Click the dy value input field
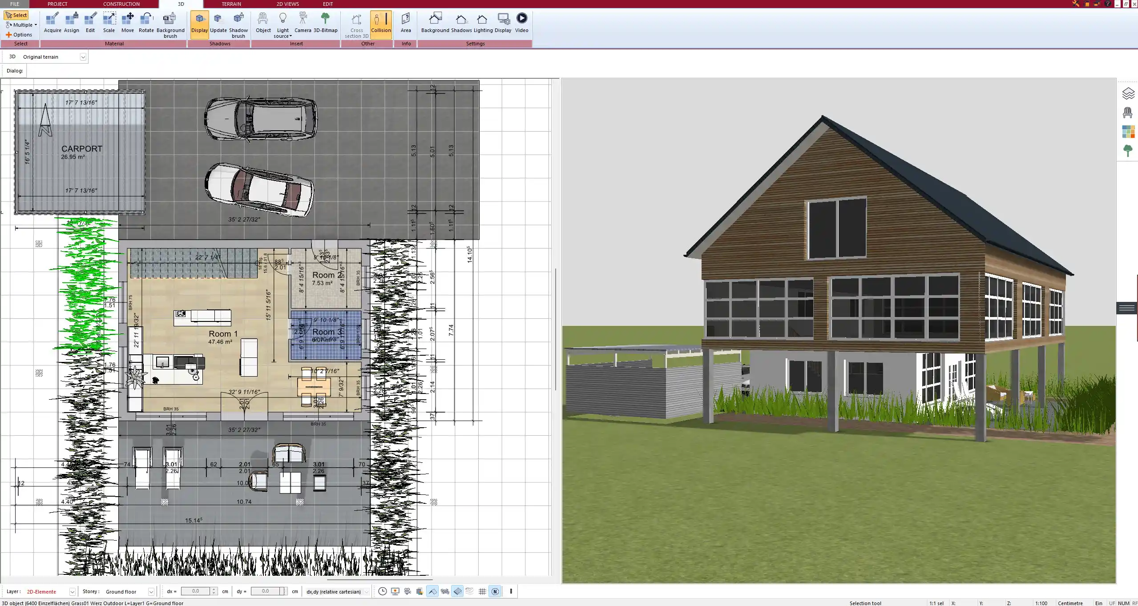 (265, 591)
